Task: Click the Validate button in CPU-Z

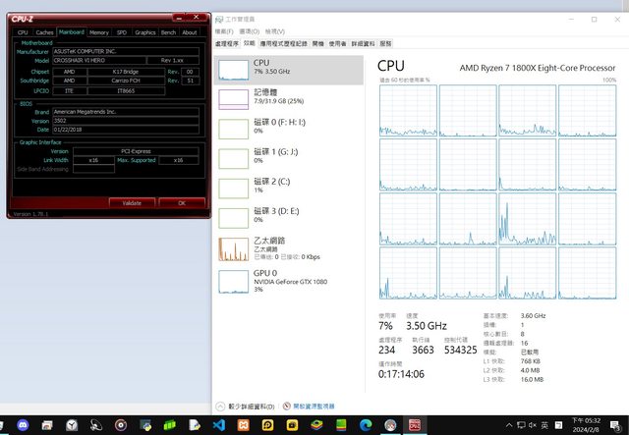Action: pos(132,203)
